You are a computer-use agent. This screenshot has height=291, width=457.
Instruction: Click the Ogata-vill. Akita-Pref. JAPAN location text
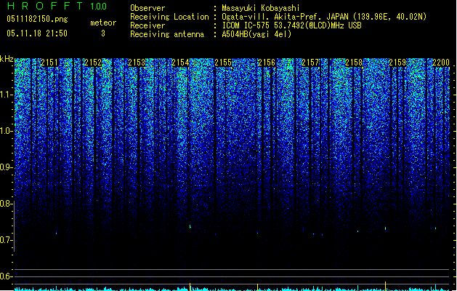tap(324, 17)
